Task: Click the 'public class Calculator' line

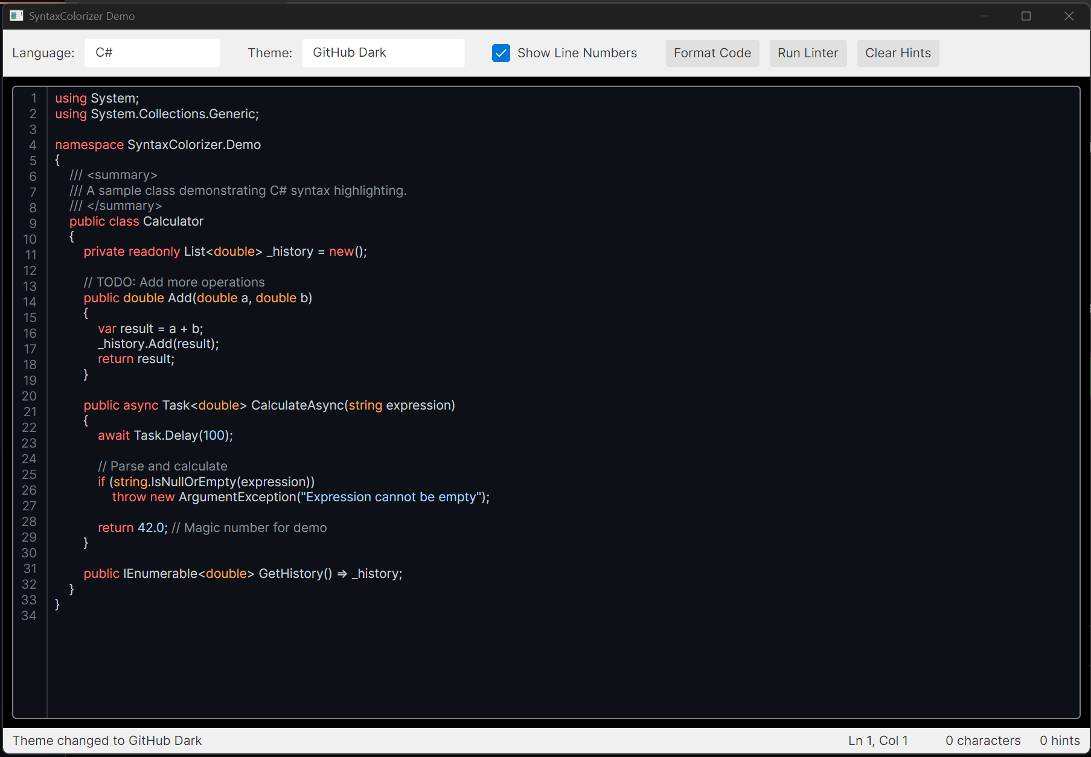Action: click(136, 221)
